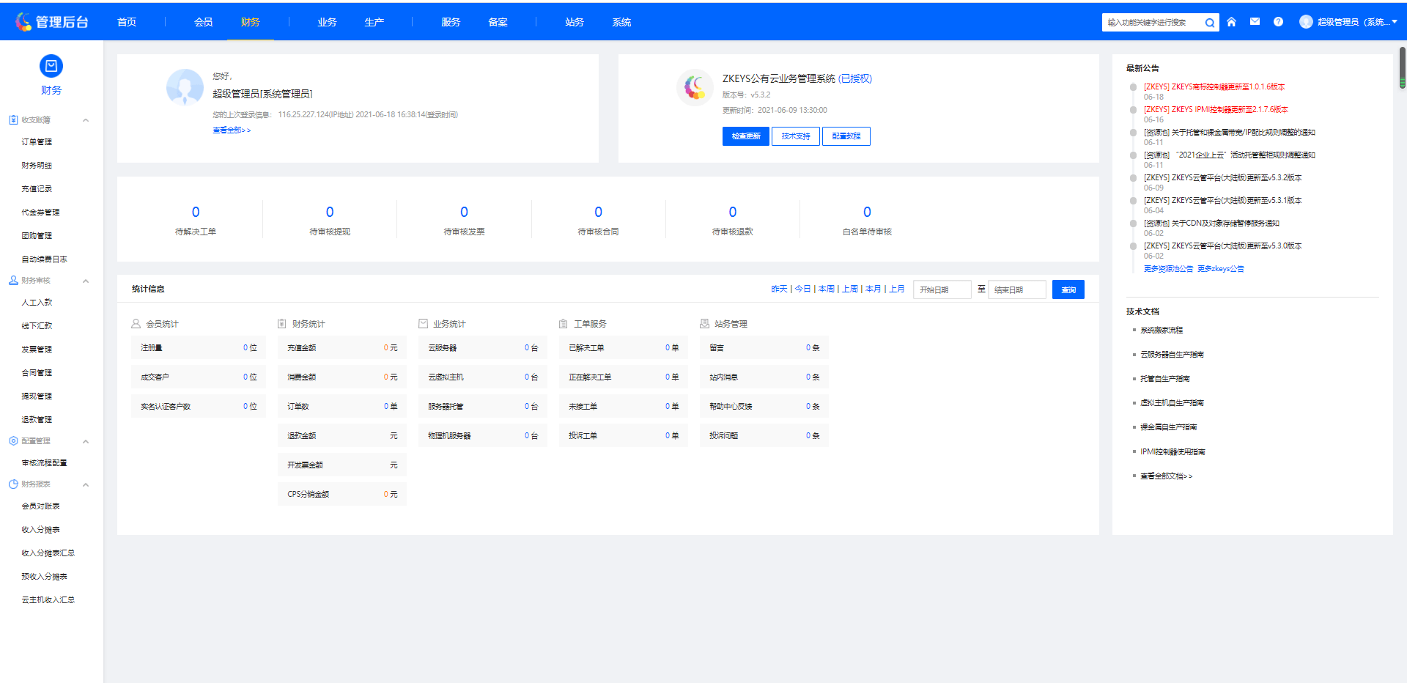Click the 财务报表 pie chart icon

[x=13, y=484]
